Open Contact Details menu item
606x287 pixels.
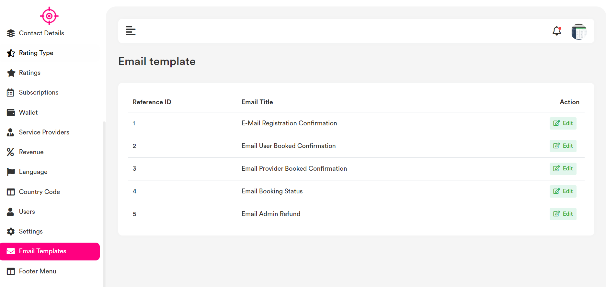(x=41, y=33)
